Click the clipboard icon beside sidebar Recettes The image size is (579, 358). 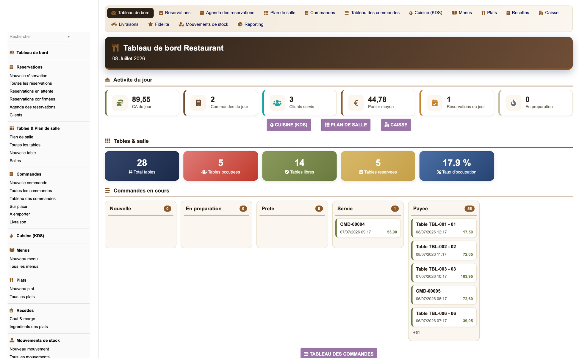pyautogui.click(x=11, y=310)
